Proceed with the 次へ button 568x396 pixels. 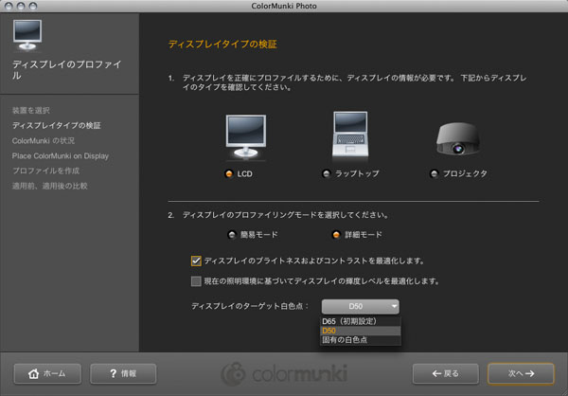point(520,373)
